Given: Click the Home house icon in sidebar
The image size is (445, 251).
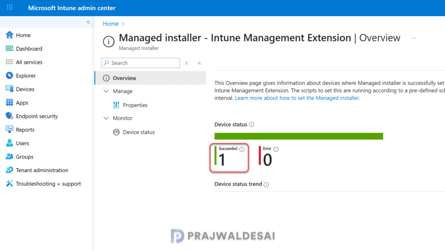Looking at the screenshot, I should click(10, 35).
